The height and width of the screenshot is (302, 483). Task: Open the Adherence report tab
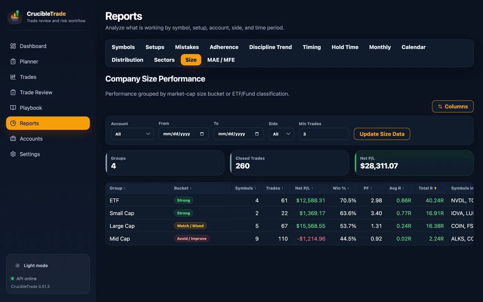tap(224, 47)
